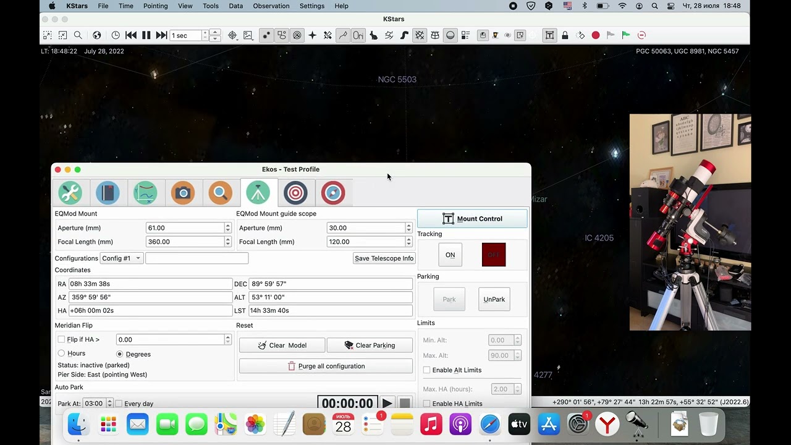Open the Data menu

tap(235, 6)
